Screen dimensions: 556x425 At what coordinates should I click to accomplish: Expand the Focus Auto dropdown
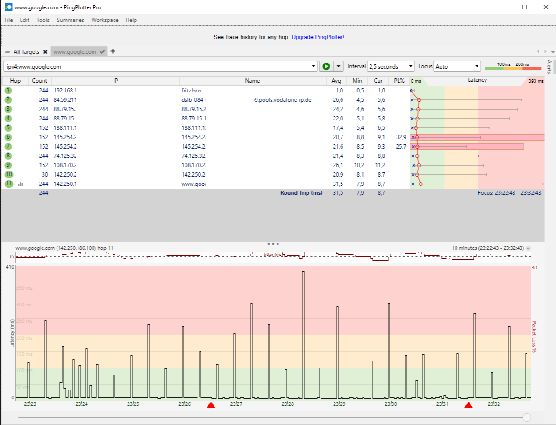[477, 66]
